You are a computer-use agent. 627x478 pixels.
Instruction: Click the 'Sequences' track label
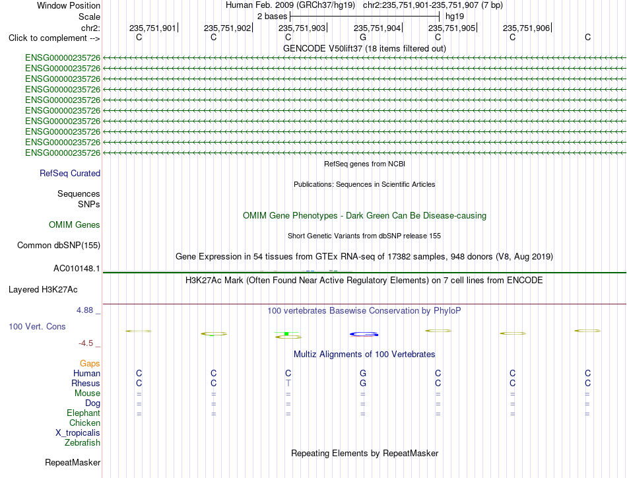pos(79,194)
